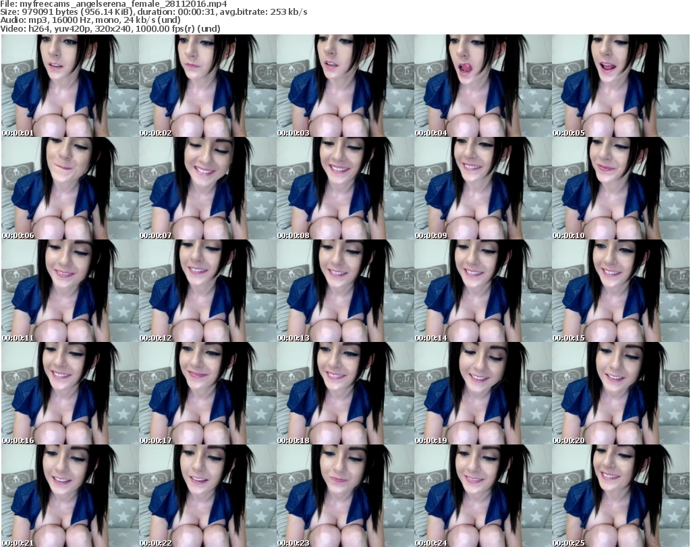Click the thumbnail frame stamped 00:00:12

click(208, 291)
